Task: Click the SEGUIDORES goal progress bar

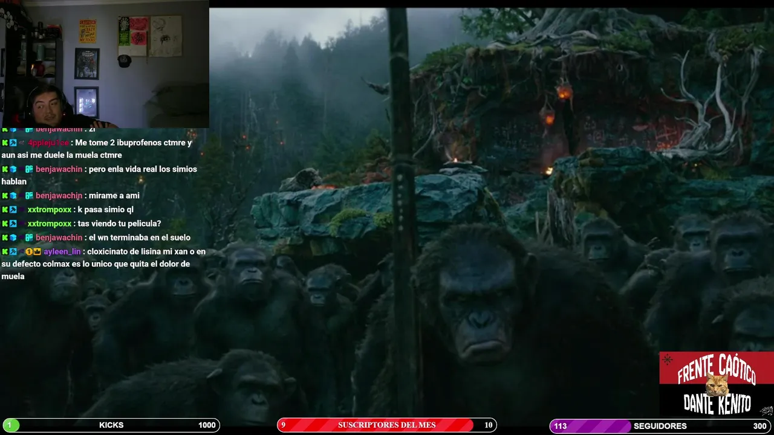Action: point(661,426)
